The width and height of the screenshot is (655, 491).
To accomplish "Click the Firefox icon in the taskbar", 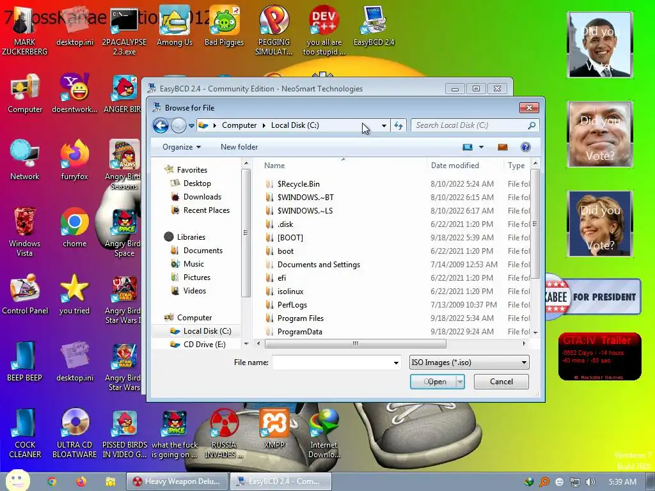I will (x=81, y=481).
